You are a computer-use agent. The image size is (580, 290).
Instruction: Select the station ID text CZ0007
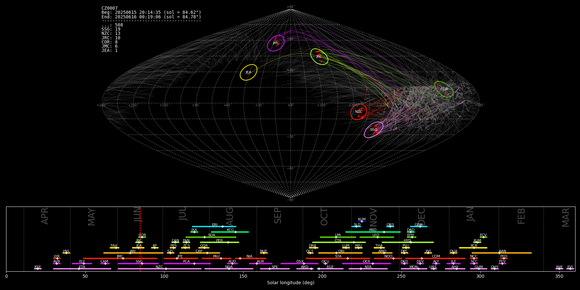point(110,8)
